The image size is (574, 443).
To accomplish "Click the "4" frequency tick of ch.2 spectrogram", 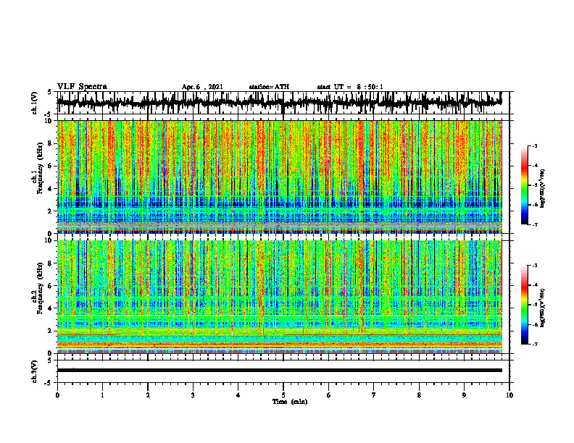I will [51, 308].
